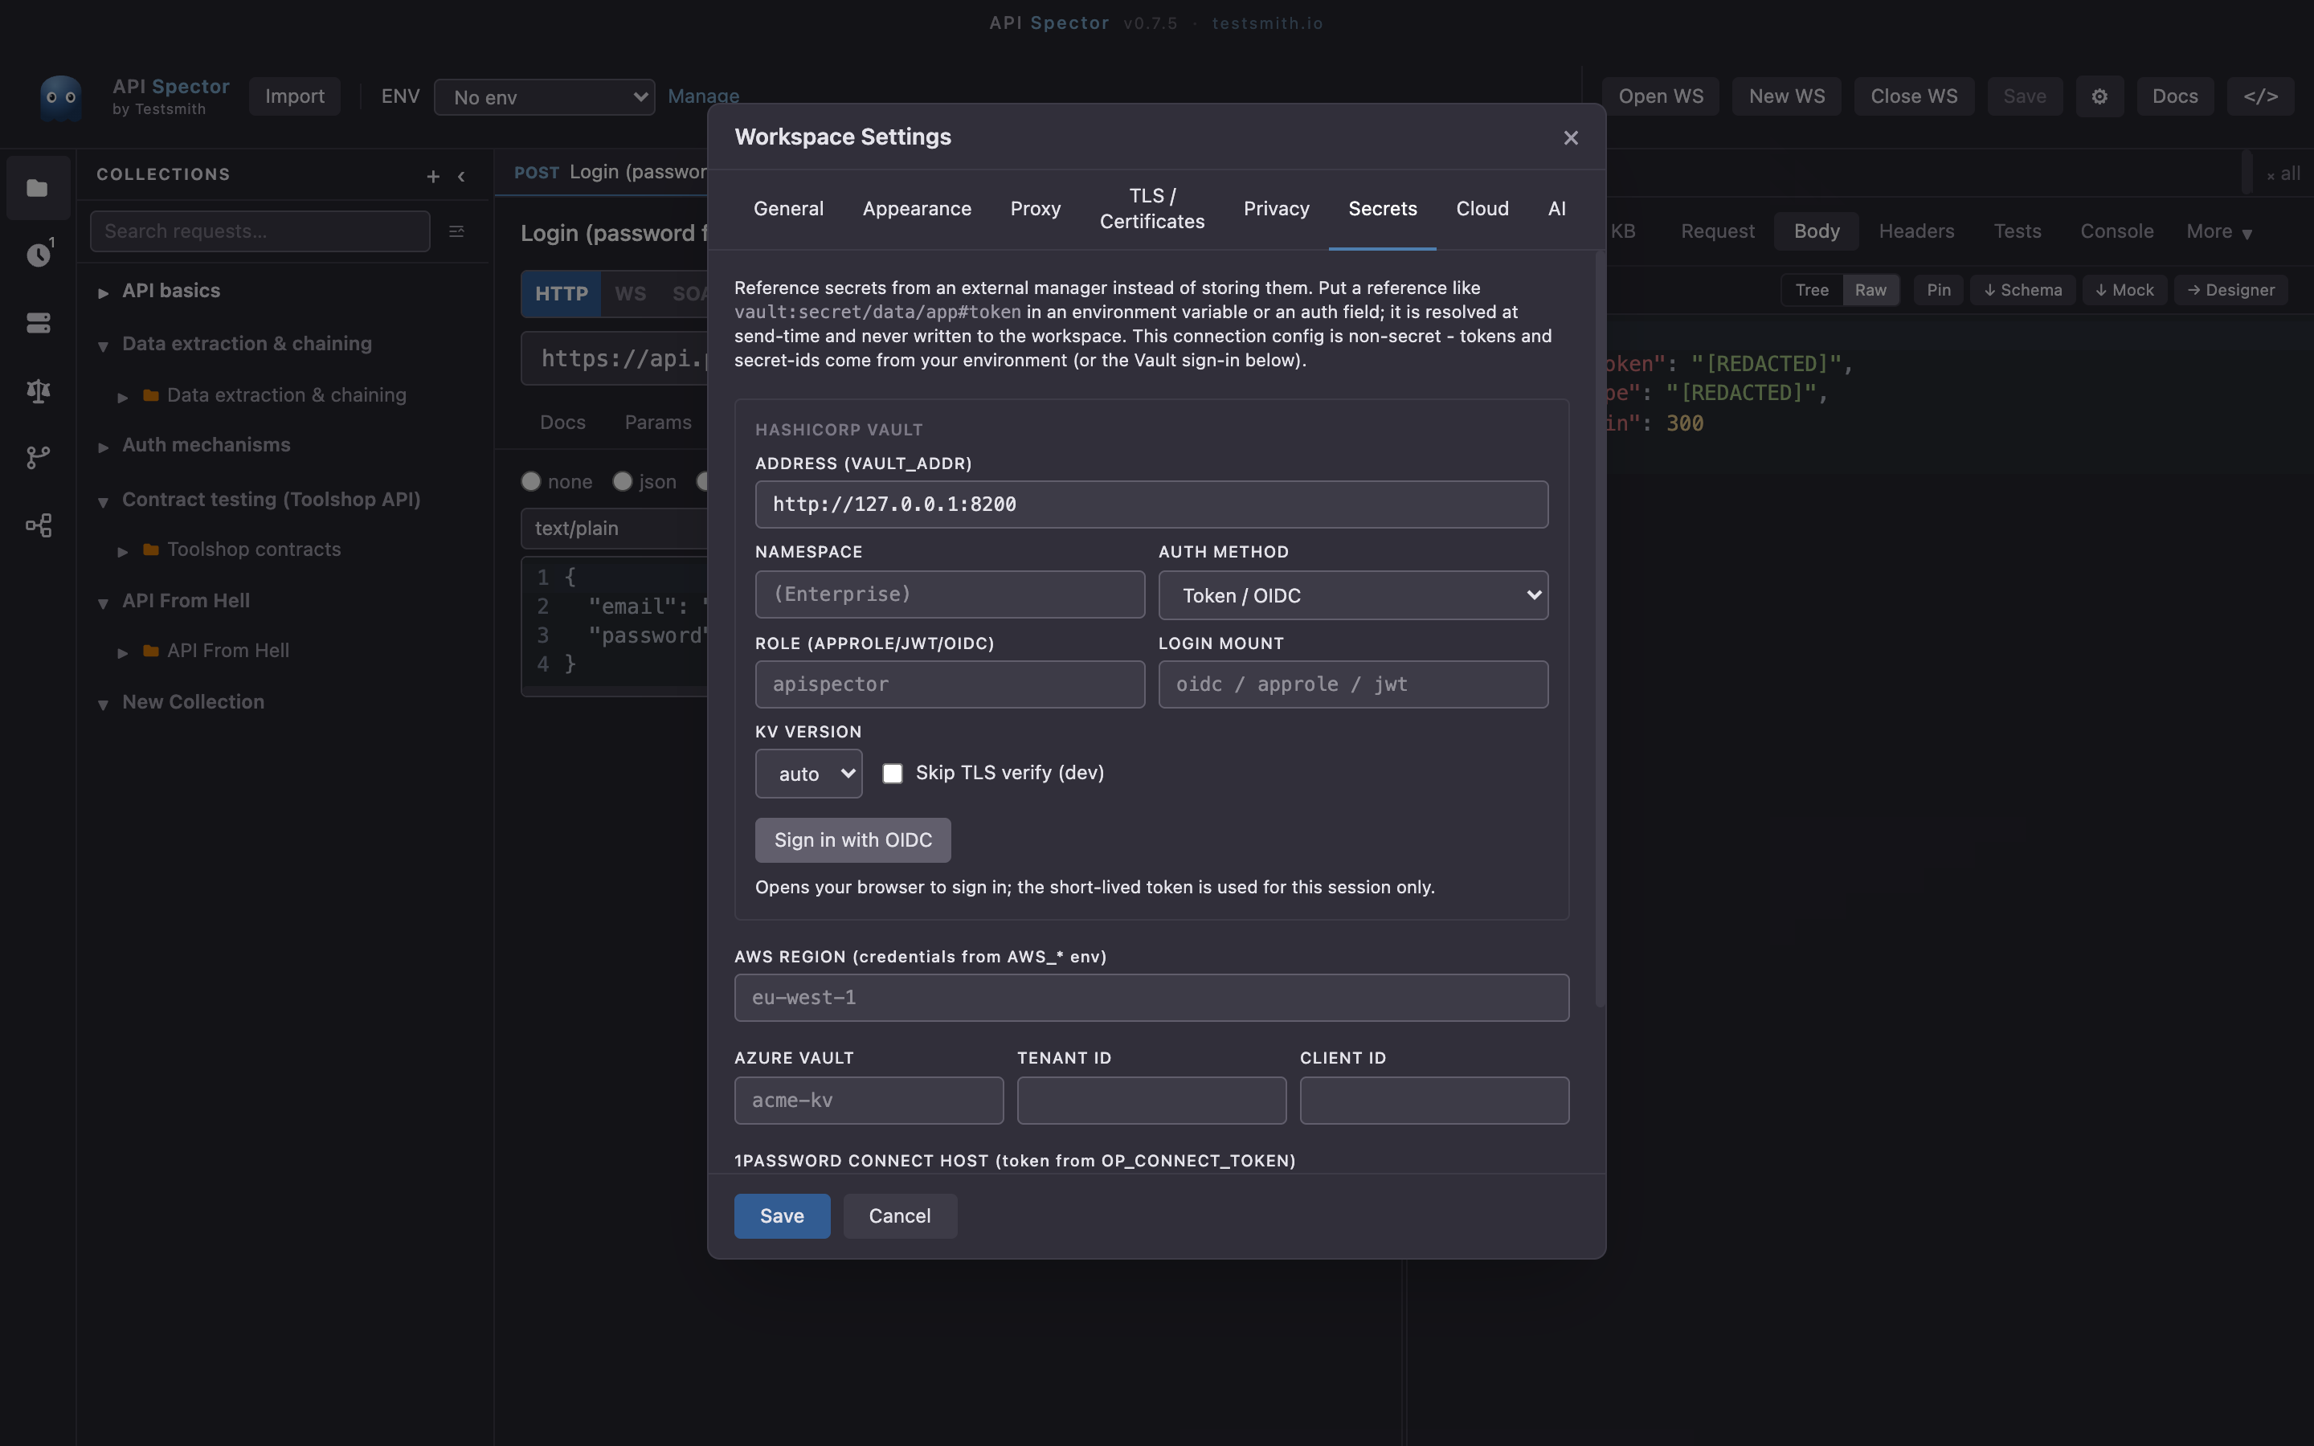Image resolution: width=2314 pixels, height=1446 pixels.
Task: Cancel the workspace settings dialog
Action: point(899,1215)
